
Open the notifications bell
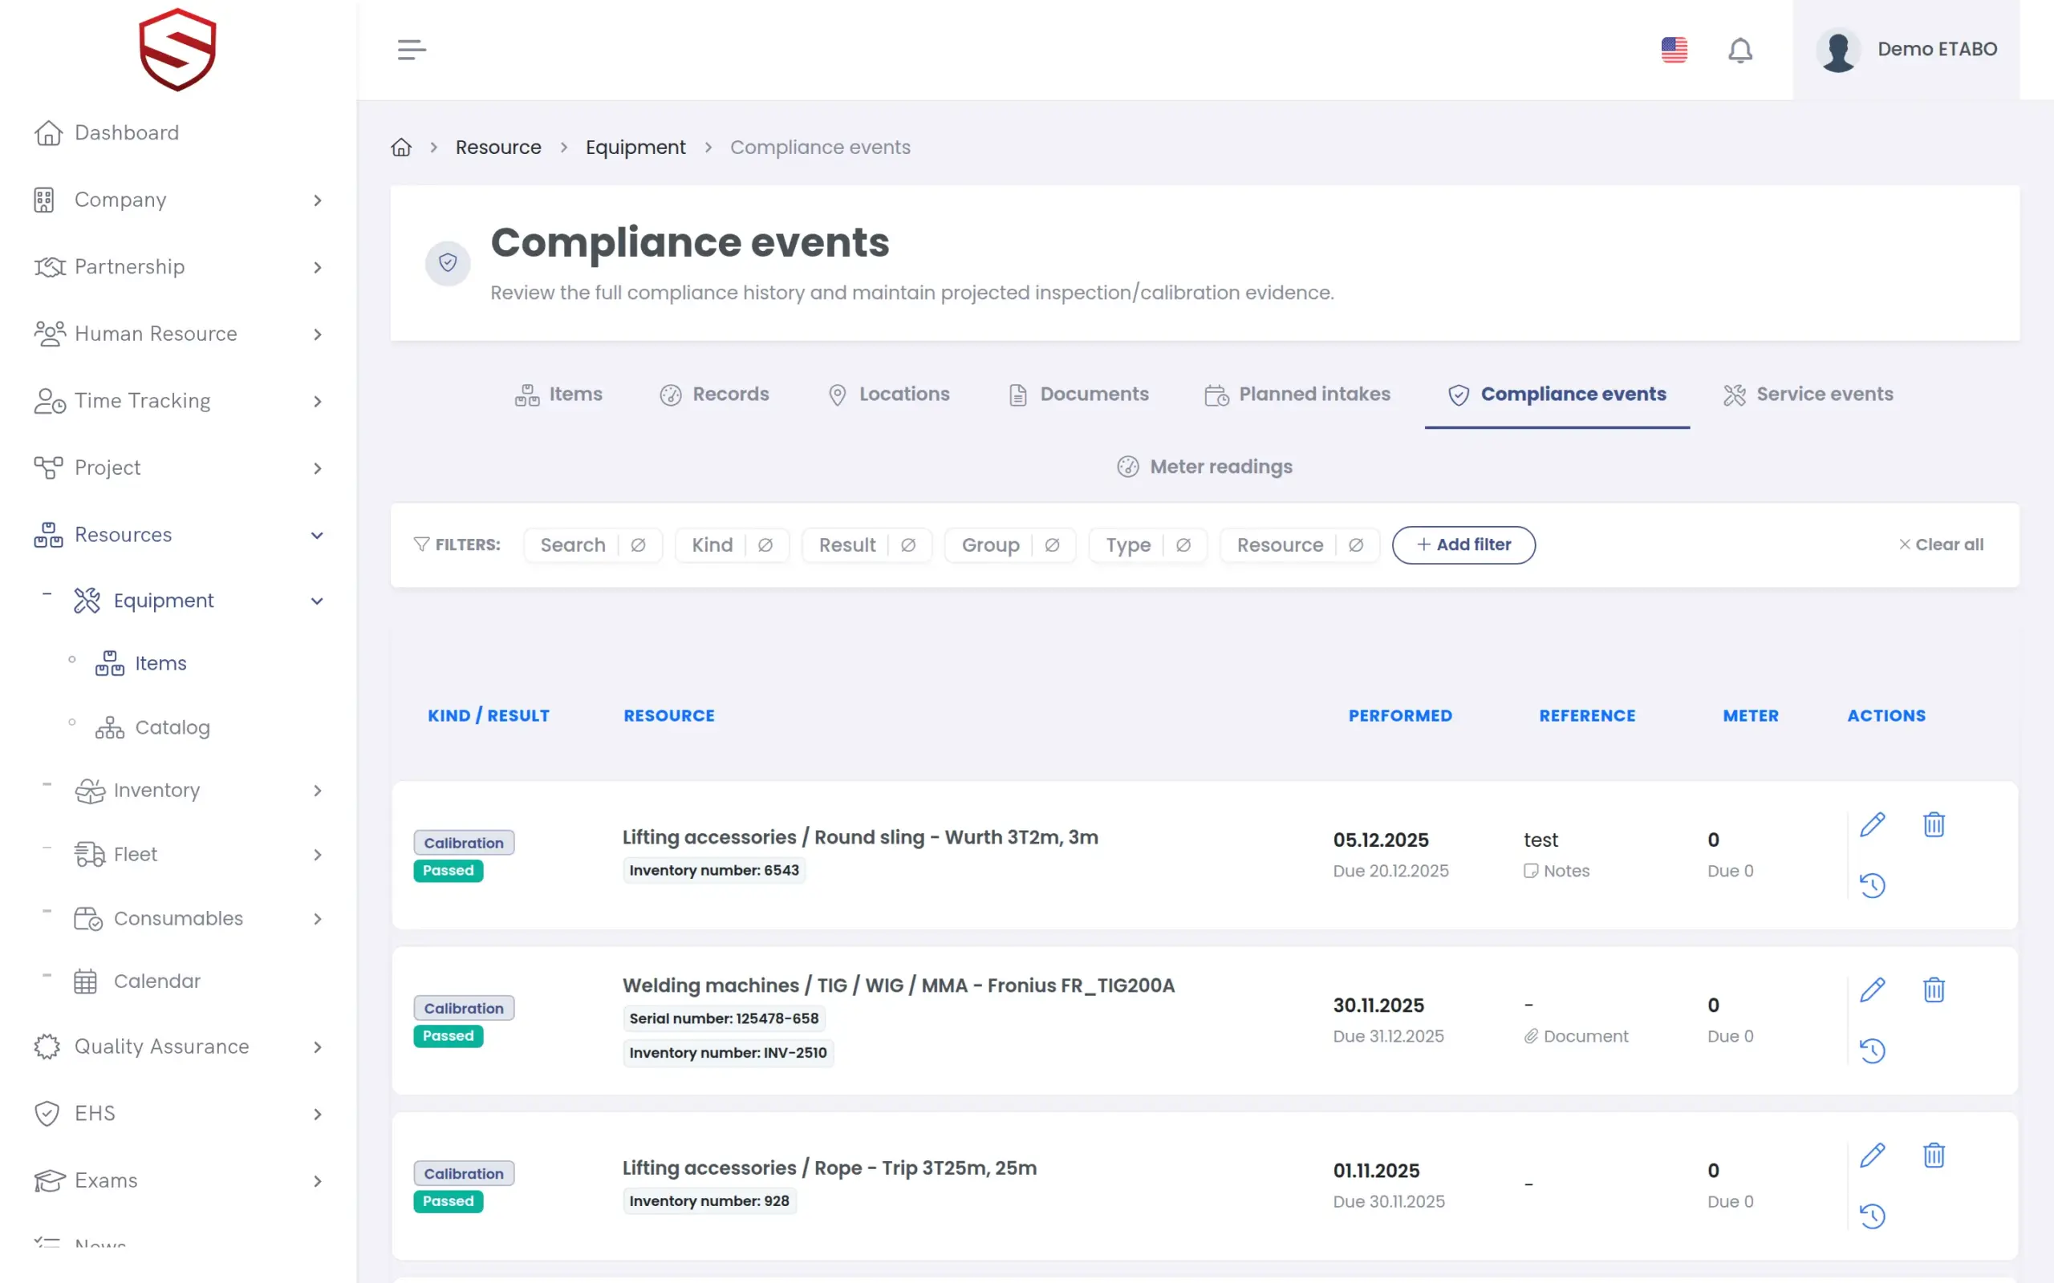pos(1740,50)
